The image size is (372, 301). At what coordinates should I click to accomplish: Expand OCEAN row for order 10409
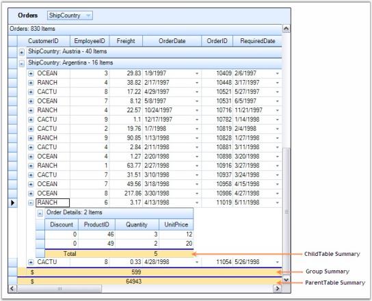coord(31,74)
